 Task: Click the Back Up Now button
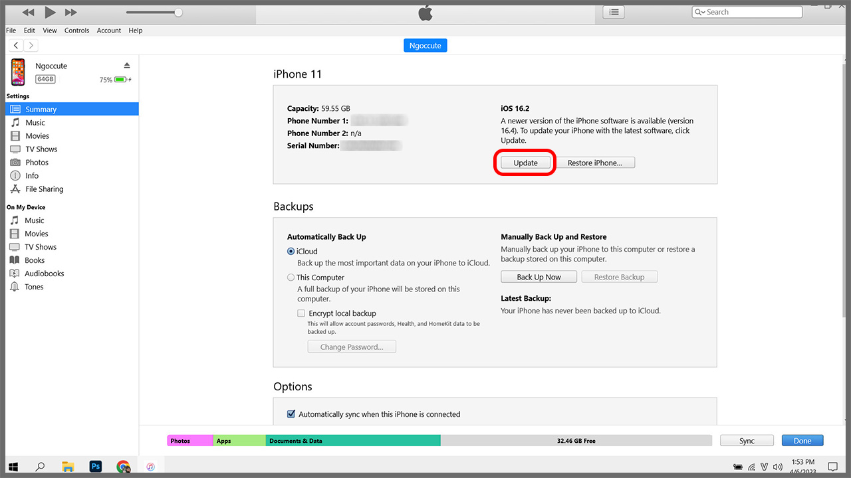(539, 277)
